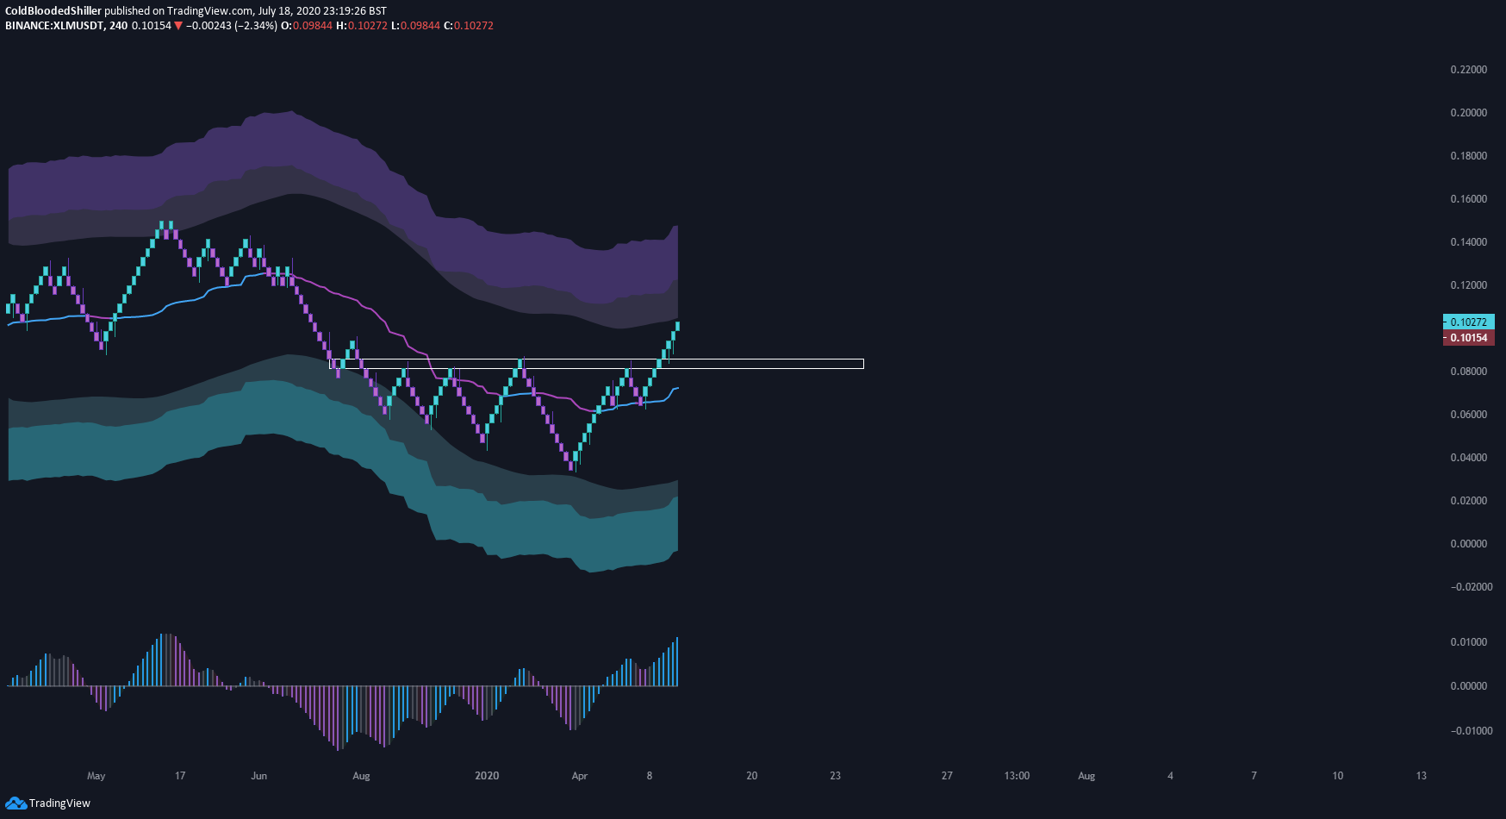Screen dimensions: 1506x819
Task: Click the Aug time label following Jun
Action: point(361,776)
